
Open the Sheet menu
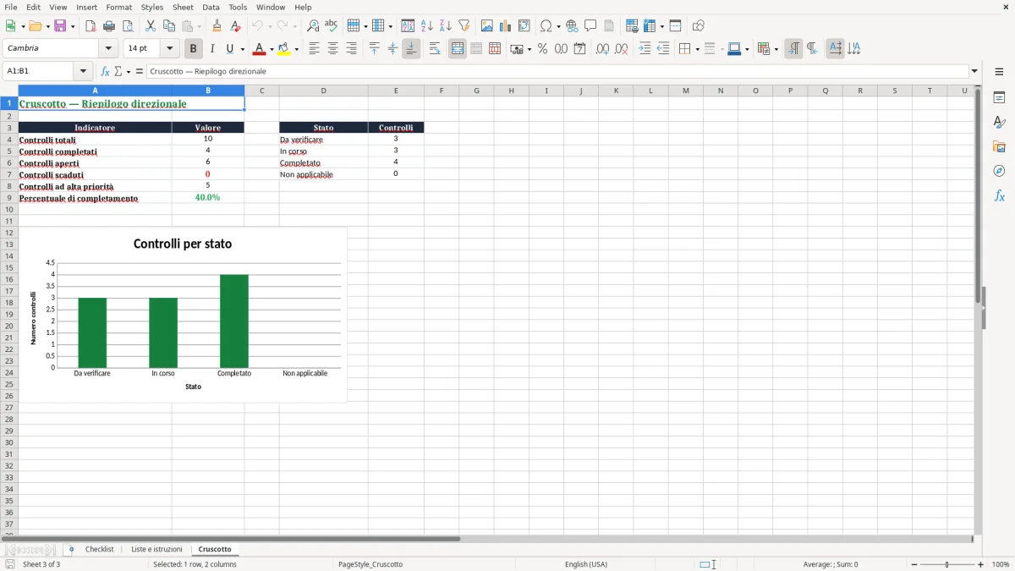183,7
